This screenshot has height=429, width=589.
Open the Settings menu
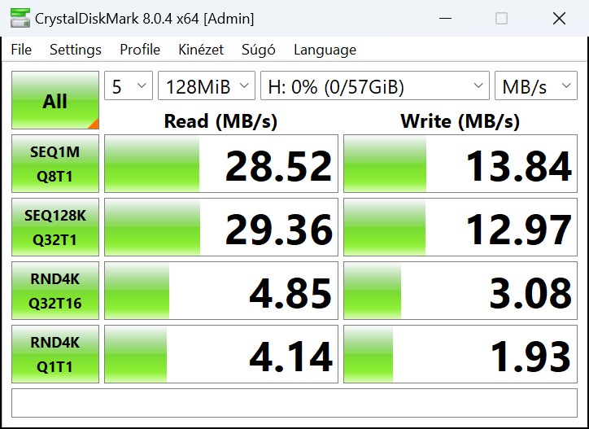(x=76, y=50)
